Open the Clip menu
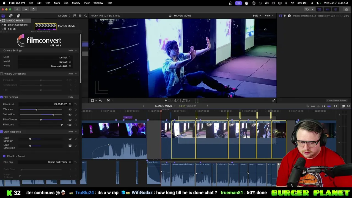Image resolution: width=352 pixels, height=198 pixels. click(66, 3)
